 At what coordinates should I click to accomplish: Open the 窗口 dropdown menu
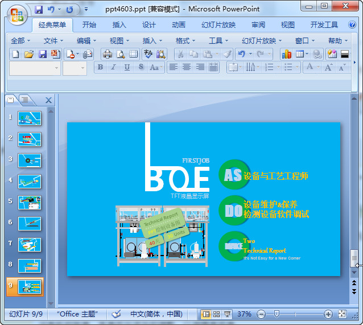coord(305,41)
